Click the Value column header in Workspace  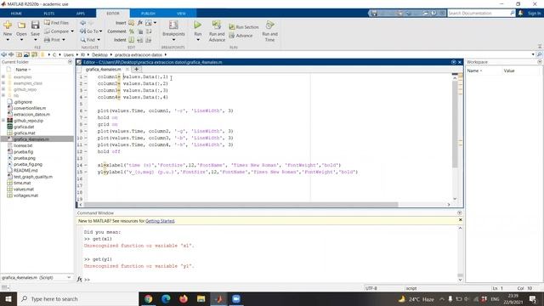(509, 71)
